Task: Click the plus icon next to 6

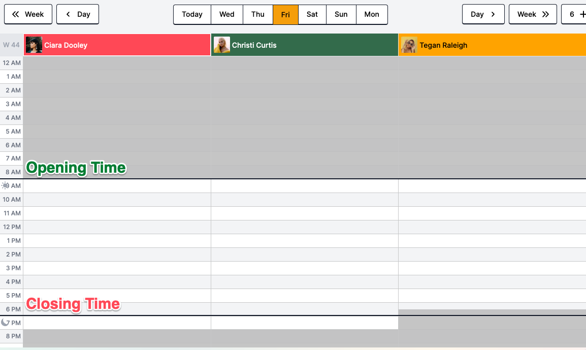Action: click(582, 14)
